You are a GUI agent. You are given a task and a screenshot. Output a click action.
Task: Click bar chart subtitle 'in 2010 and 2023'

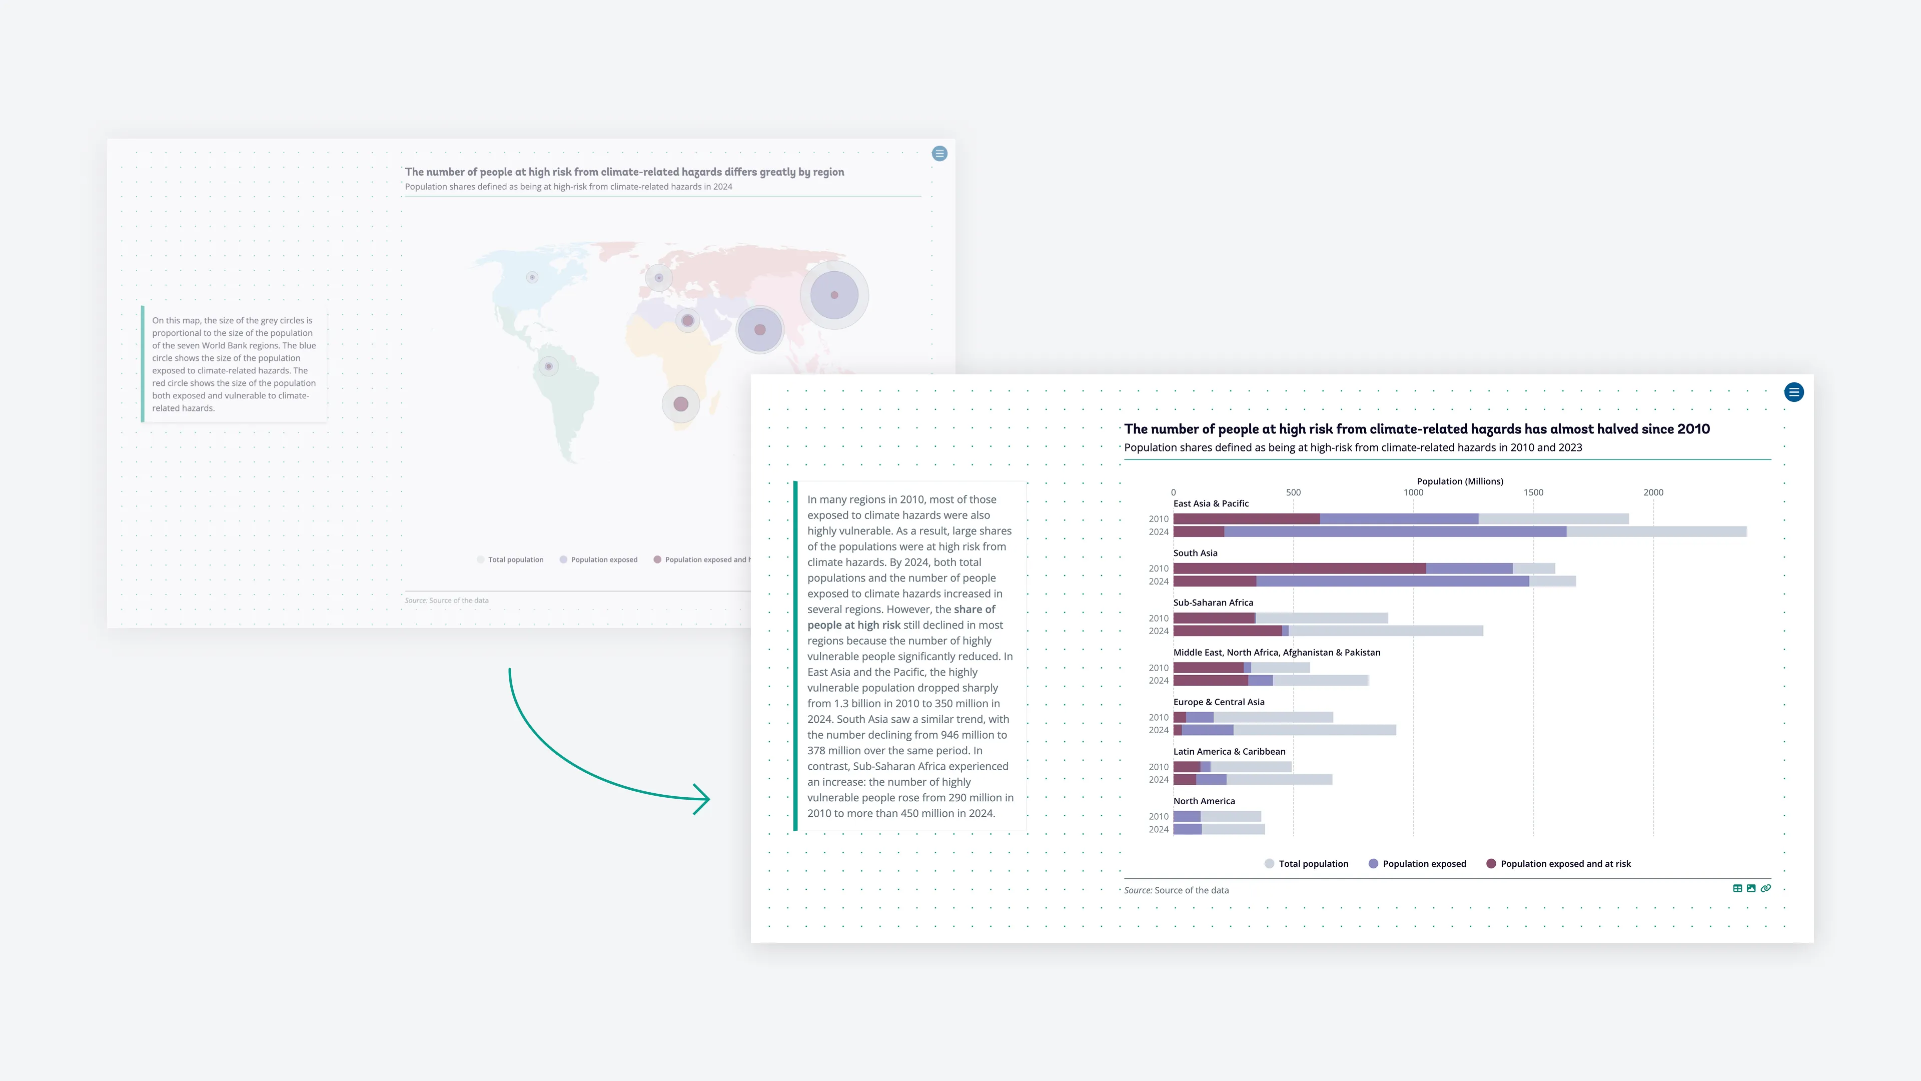point(1540,447)
